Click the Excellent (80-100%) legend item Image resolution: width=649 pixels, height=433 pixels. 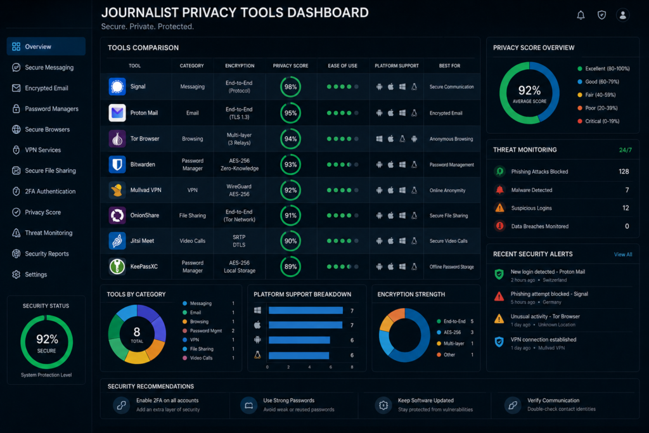coord(603,68)
